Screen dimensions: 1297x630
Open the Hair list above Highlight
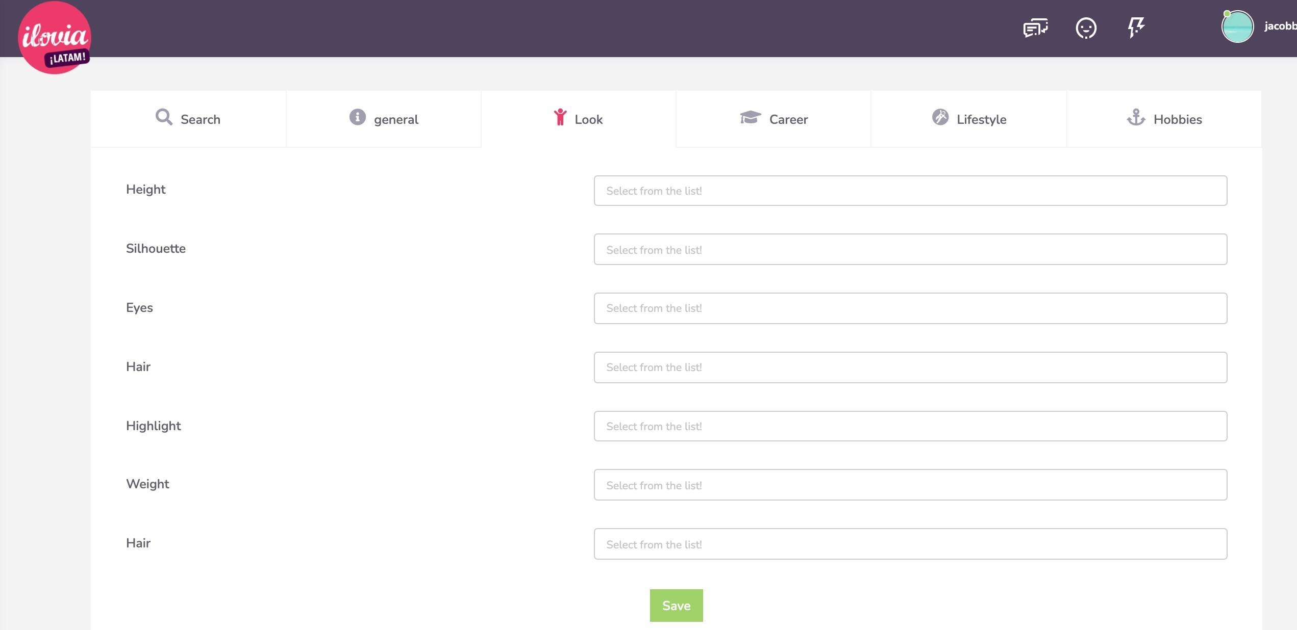tap(910, 367)
